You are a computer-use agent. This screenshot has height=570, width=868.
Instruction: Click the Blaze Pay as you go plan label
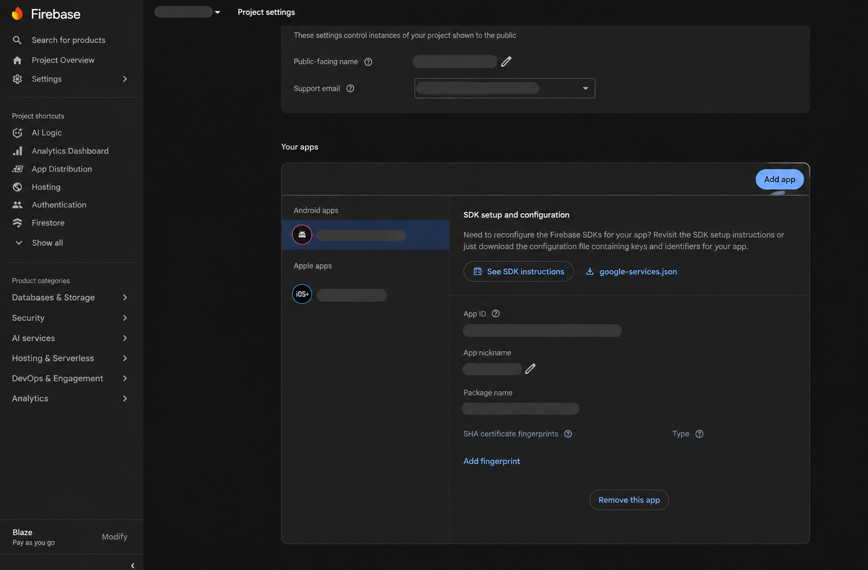click(x=34, y=537)
